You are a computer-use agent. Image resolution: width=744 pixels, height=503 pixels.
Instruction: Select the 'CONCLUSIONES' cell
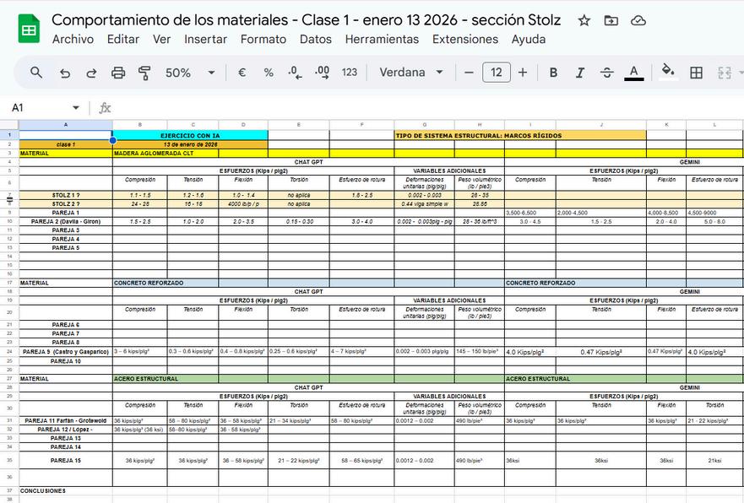pyautogui.click(x=66, y=490)
